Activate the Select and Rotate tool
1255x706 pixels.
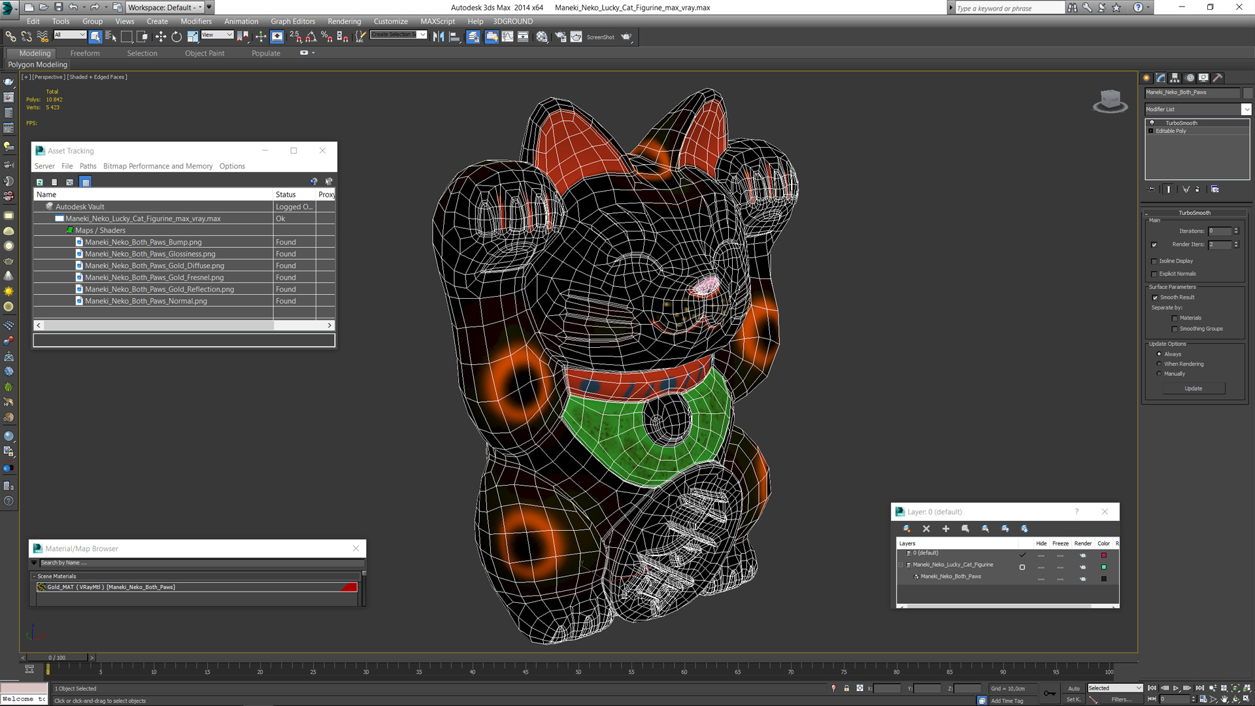(176, 37)
